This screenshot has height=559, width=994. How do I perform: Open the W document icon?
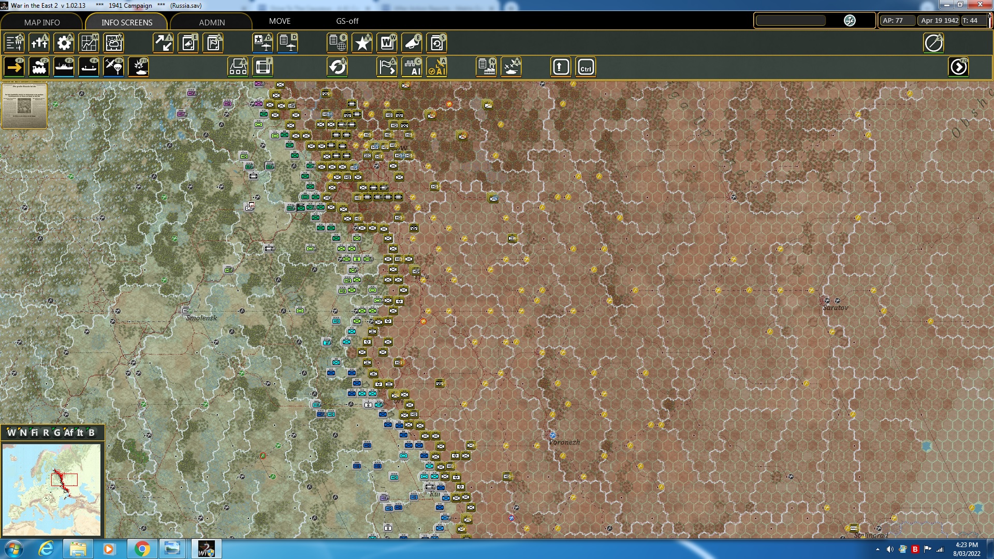387,43
